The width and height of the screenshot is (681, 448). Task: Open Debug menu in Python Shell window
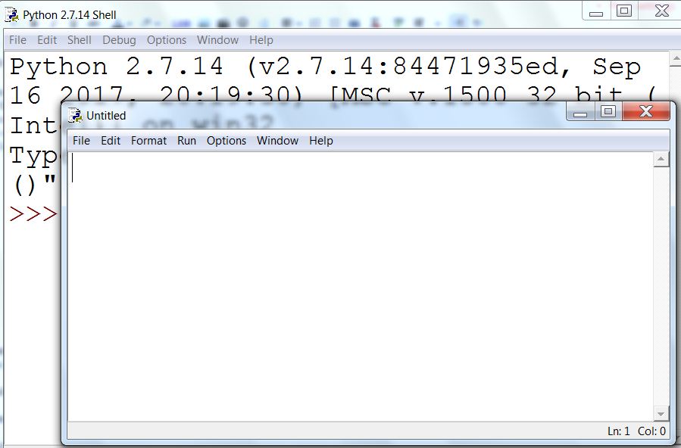coord(119,40)
